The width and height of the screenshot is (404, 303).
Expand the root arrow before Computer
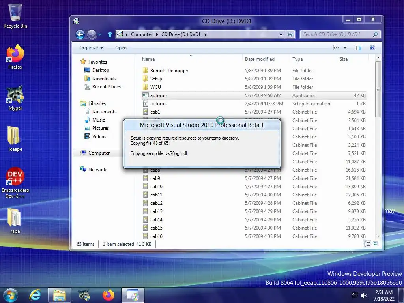click(x=127, y=34)
